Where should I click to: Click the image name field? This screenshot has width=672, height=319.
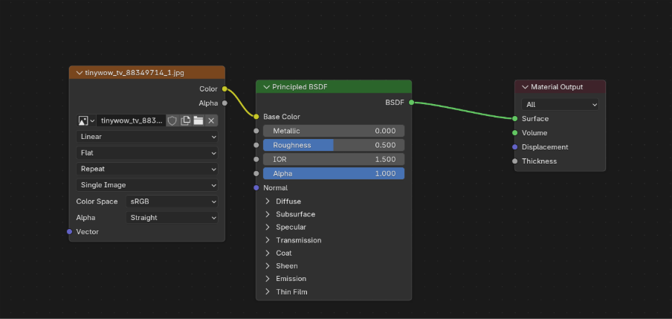pyautogui.click(x=130, y=120)
